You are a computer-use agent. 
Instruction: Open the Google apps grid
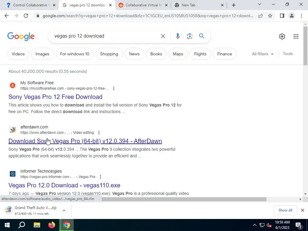point(296,36)
